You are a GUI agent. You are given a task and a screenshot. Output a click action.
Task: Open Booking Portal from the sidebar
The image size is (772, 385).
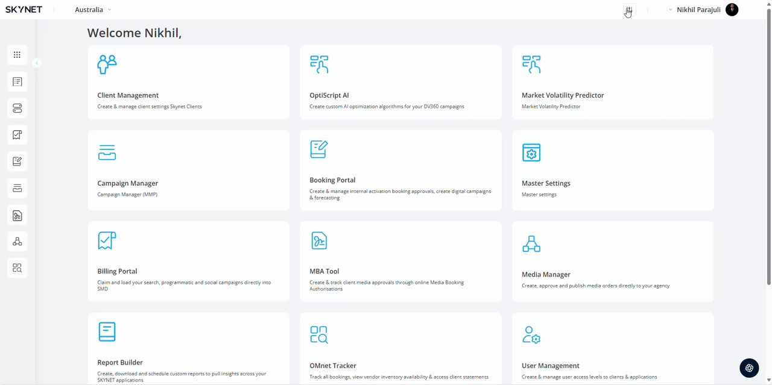17,161
